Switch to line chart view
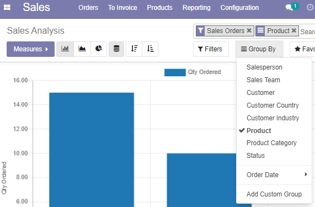 82,49
